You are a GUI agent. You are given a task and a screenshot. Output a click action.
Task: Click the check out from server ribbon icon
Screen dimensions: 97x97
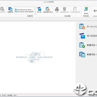(x=48, y=9)
